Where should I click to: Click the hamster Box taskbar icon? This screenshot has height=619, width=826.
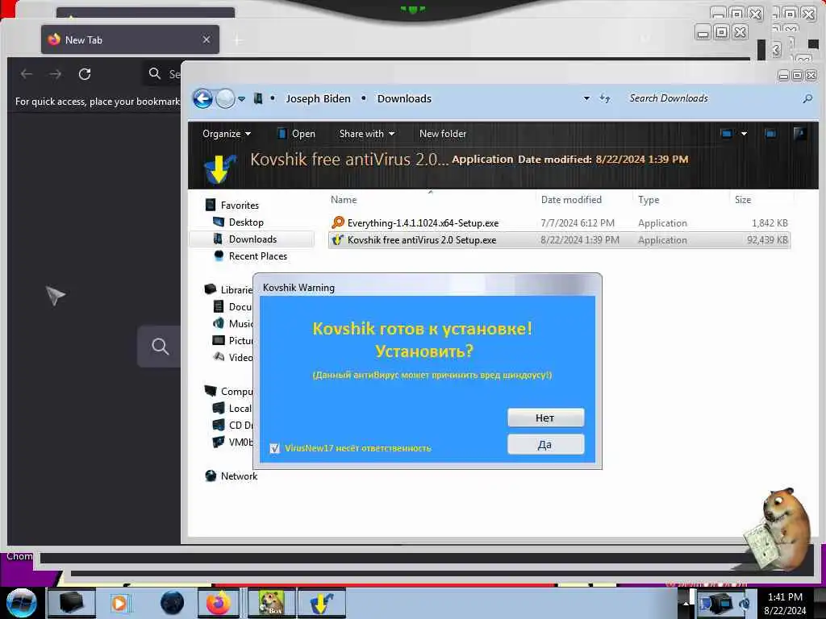coord(271,603)
